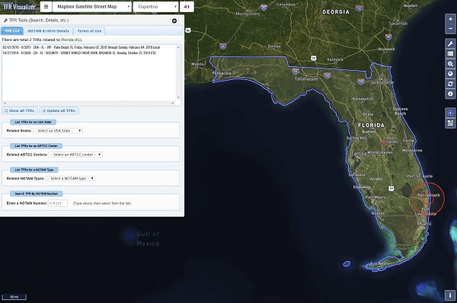Switch to the Terms of Use tab
This screenshot has height=303, width=457.
[89, 31]
